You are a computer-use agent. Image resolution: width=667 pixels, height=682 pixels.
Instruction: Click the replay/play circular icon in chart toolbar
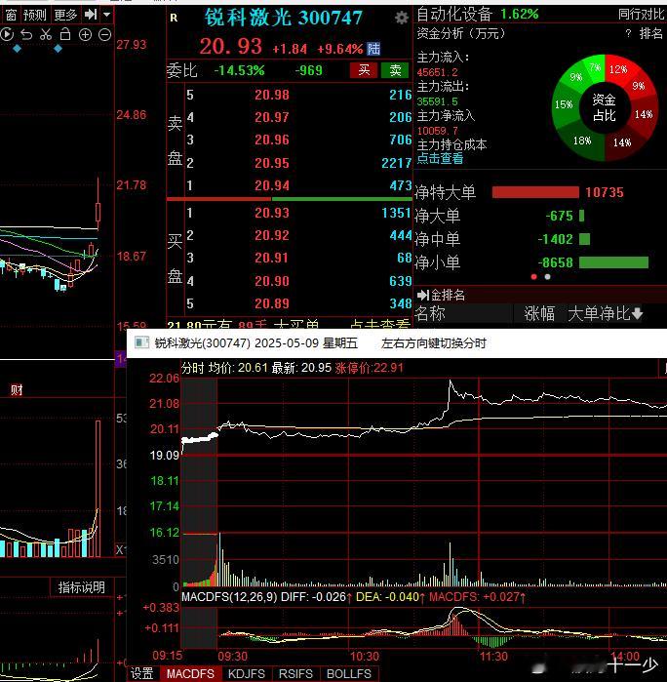pyautogui.click(x=7, y=34)
